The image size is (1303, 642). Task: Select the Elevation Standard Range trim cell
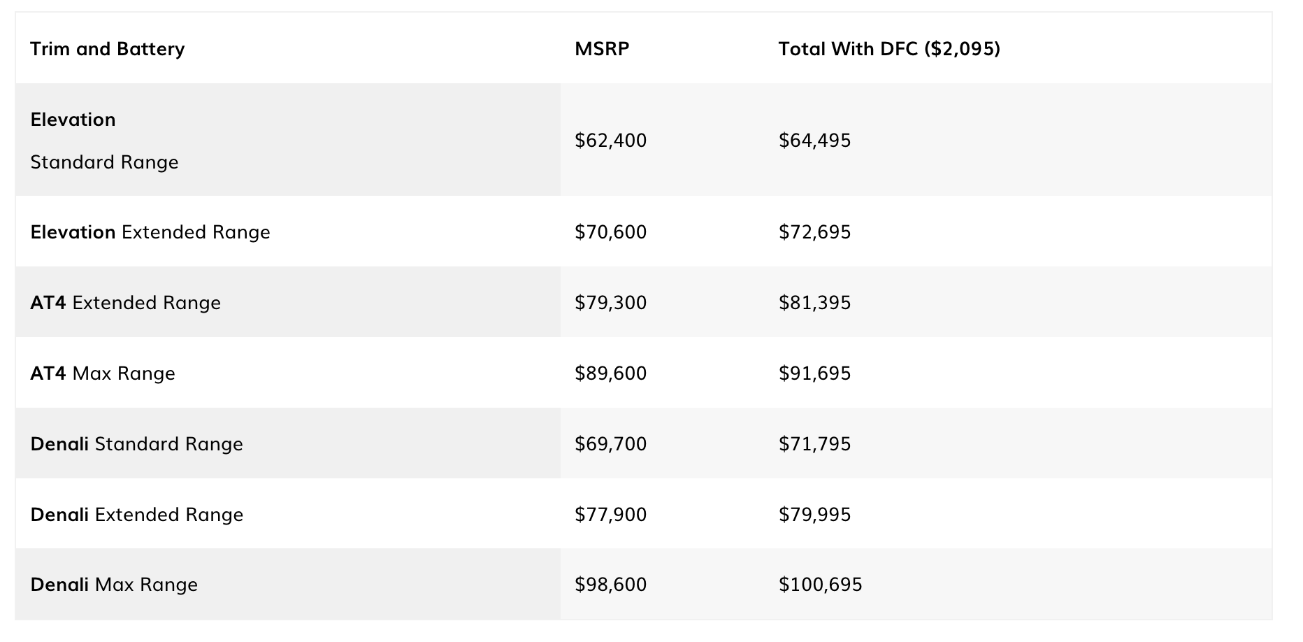coord(104,141)
